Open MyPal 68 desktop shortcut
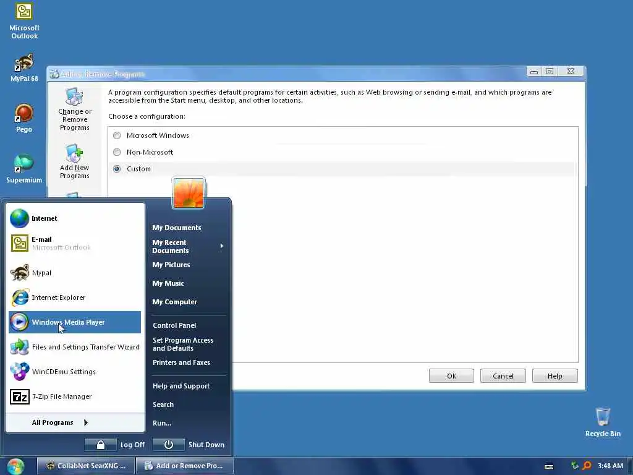Screen dimensions: 633x475 pos(24,67)
